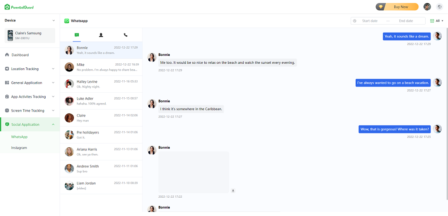Expand the Device section chevron

click(54, 21)
